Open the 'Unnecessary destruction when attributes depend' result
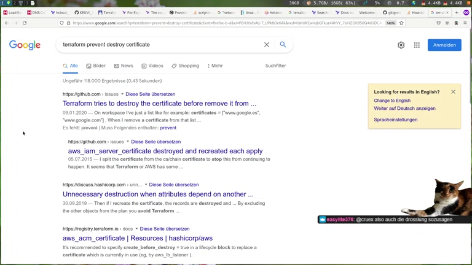Image resolution: width=472 pixels, height=265 pixels. click(158, 194)
